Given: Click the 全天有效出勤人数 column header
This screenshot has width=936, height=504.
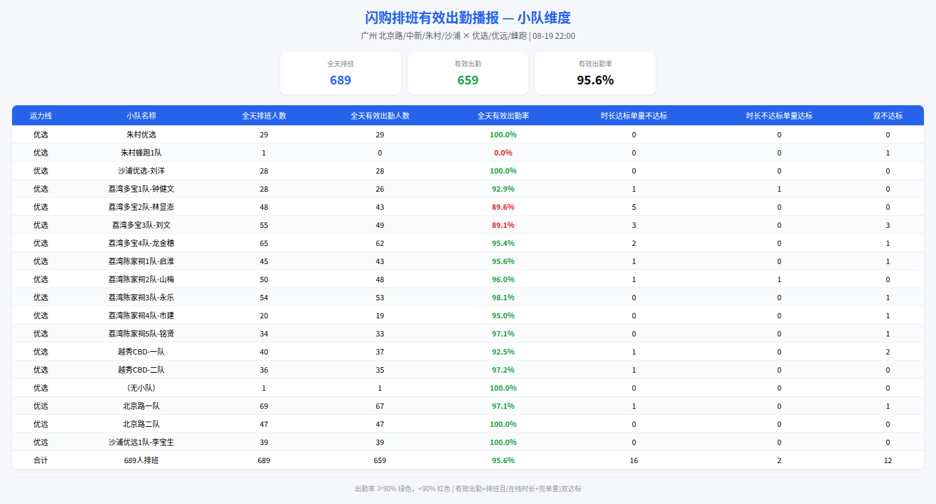Looking at the screenshot, I should (x=380, y=116).
